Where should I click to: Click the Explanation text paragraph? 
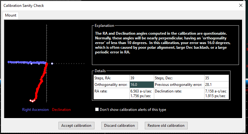click(x=165, y=42)
